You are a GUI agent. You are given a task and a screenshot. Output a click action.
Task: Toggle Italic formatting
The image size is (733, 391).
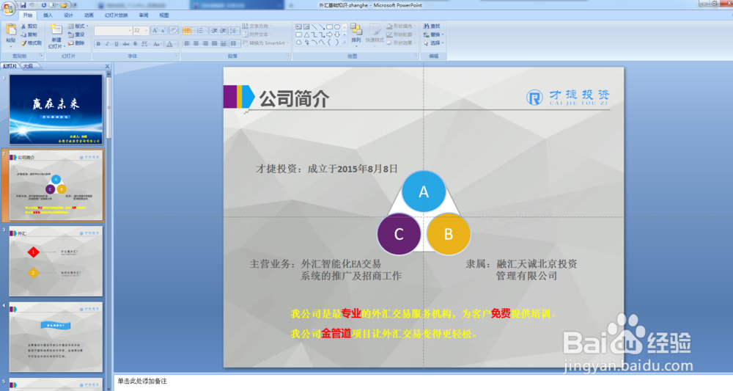(108, 44)
